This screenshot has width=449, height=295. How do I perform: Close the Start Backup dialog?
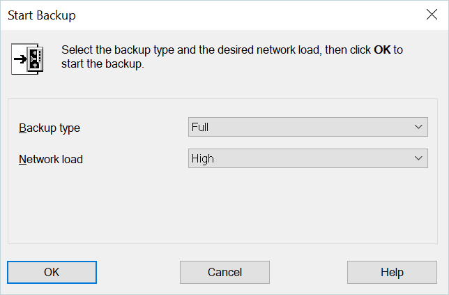click(x=432, y=14)
